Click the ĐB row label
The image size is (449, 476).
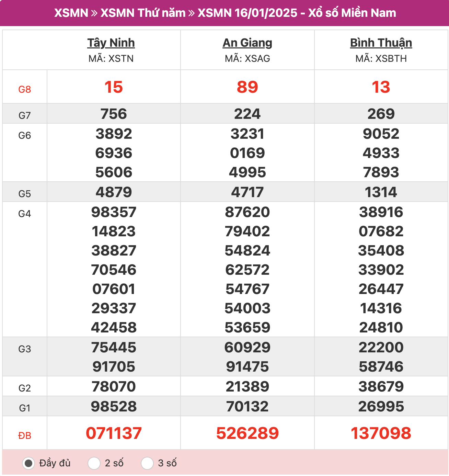pos(25,435)
